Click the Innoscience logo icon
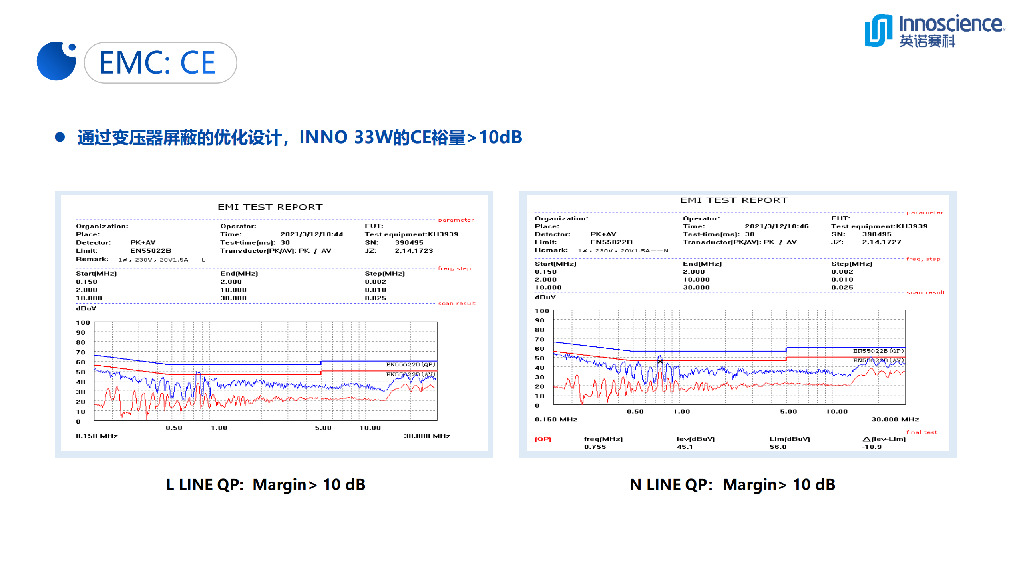 tap(878, 30)
